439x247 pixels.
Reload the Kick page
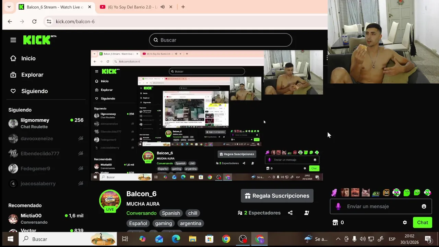click(34, 21)
